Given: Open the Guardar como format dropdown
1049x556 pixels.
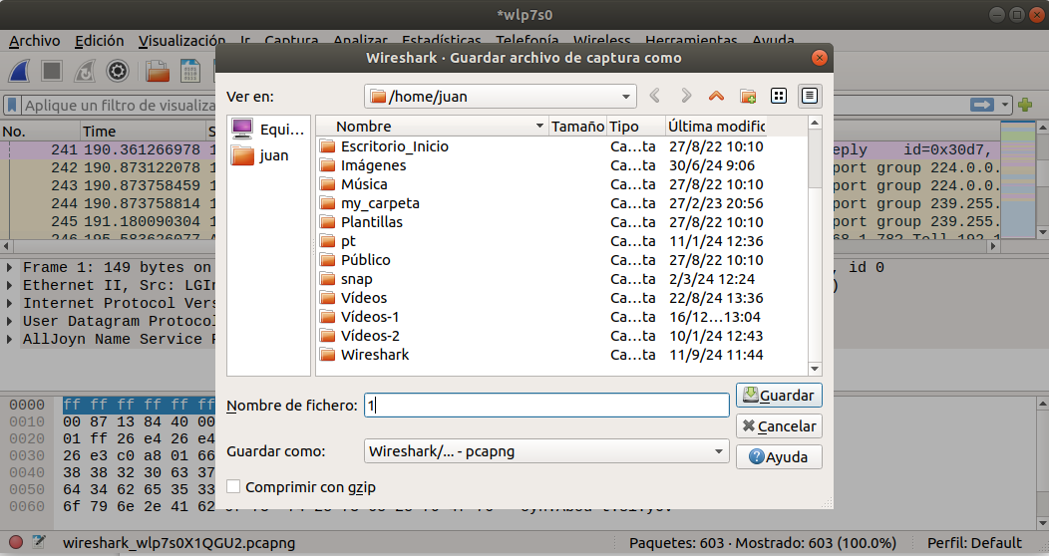Looking at the screenshot, I should (546, 451).
